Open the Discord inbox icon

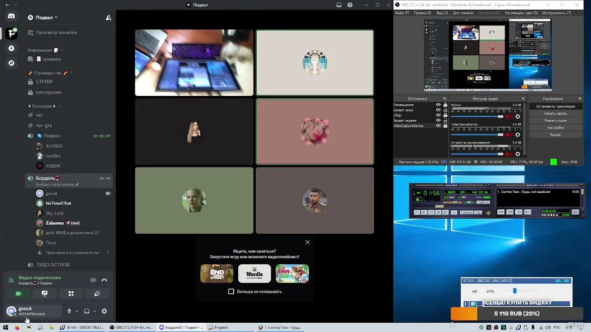[x=339, y=5]
